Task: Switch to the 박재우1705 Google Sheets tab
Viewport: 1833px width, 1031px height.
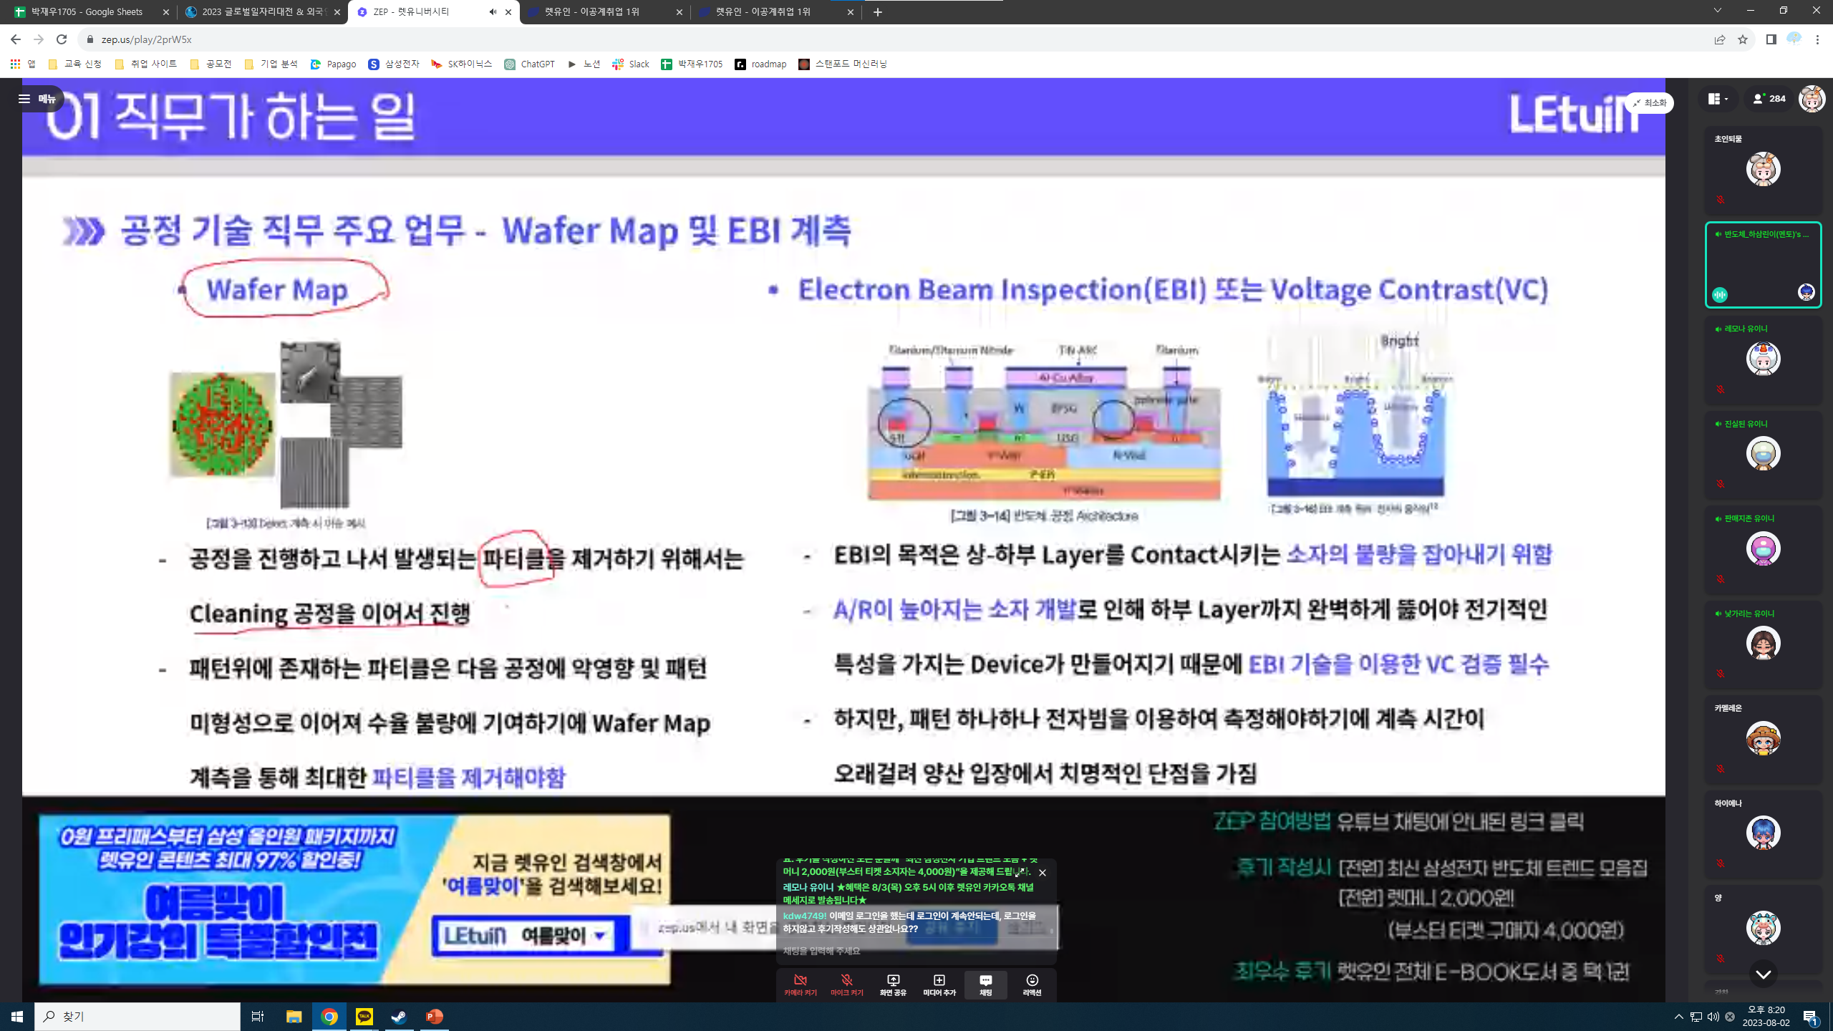Action: 86,12
